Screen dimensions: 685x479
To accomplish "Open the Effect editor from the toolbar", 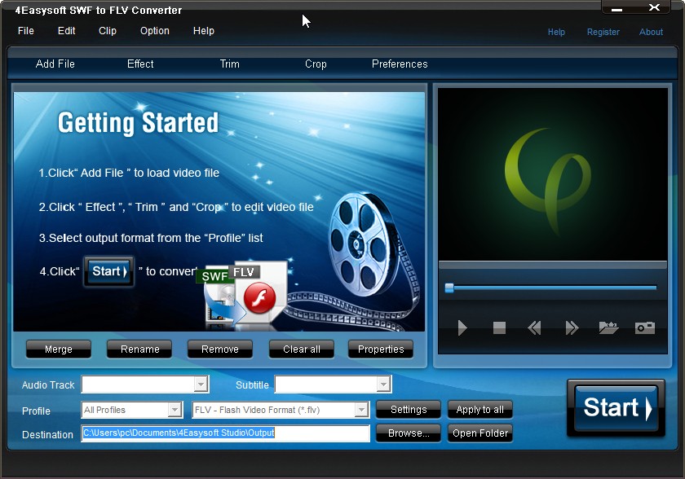I will tap(139, 64).
